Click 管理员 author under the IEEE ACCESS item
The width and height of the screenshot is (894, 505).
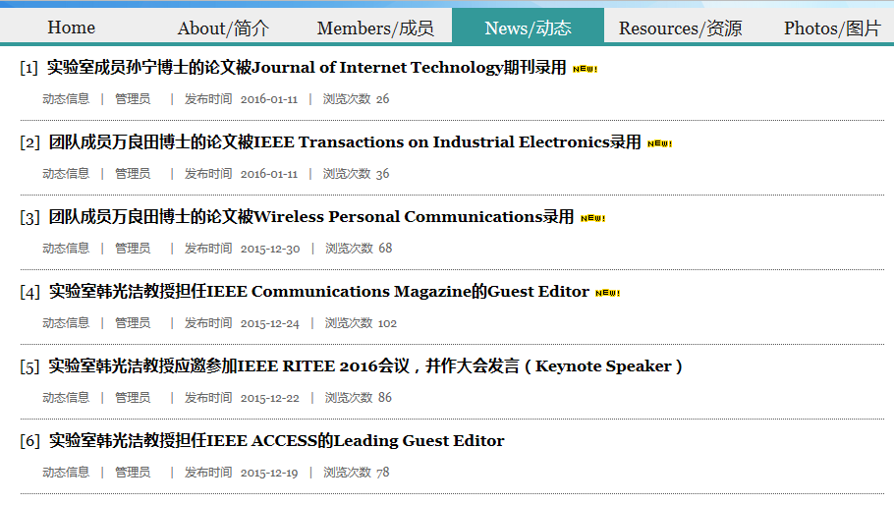[x=133, y=473]
